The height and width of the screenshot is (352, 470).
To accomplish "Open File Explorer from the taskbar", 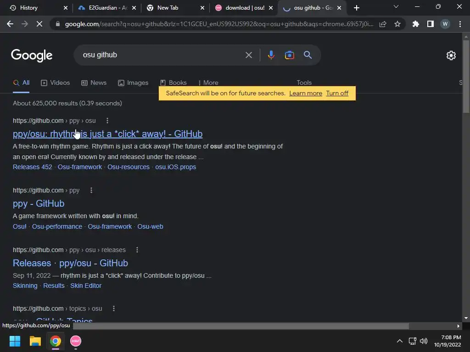I will coord(35,341).
